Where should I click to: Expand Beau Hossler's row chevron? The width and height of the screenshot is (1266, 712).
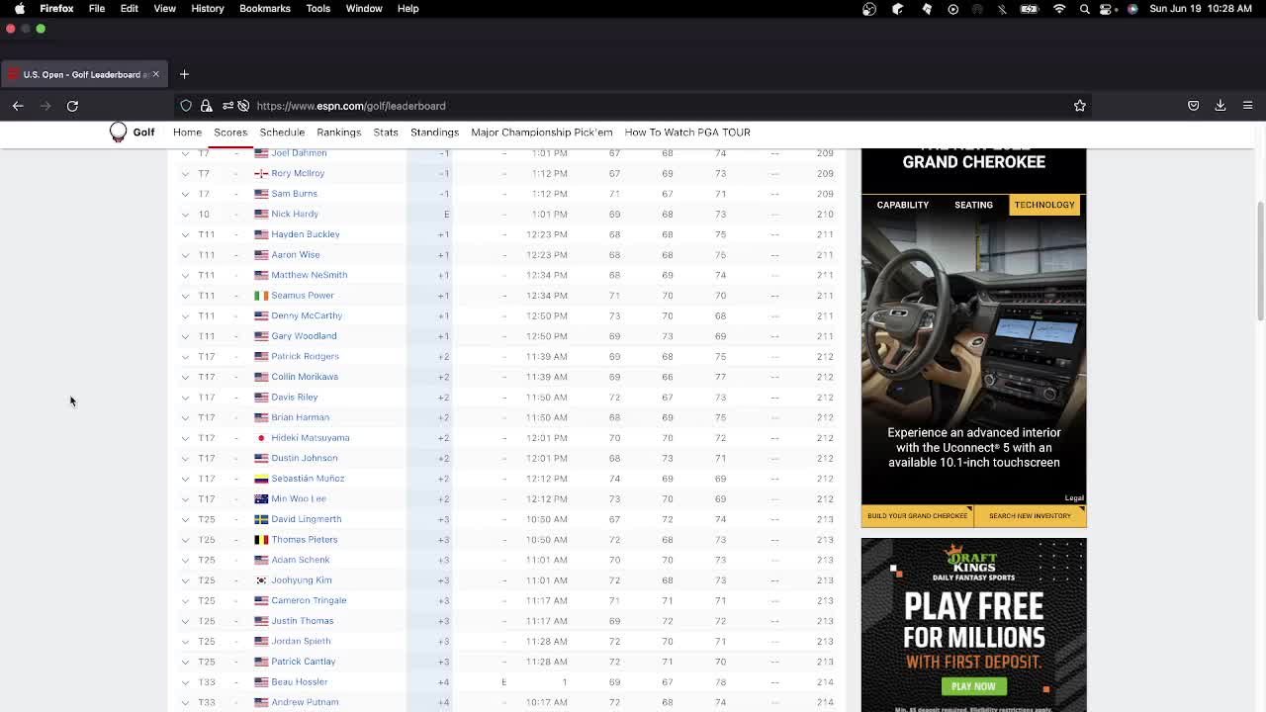tap(185, 682)
